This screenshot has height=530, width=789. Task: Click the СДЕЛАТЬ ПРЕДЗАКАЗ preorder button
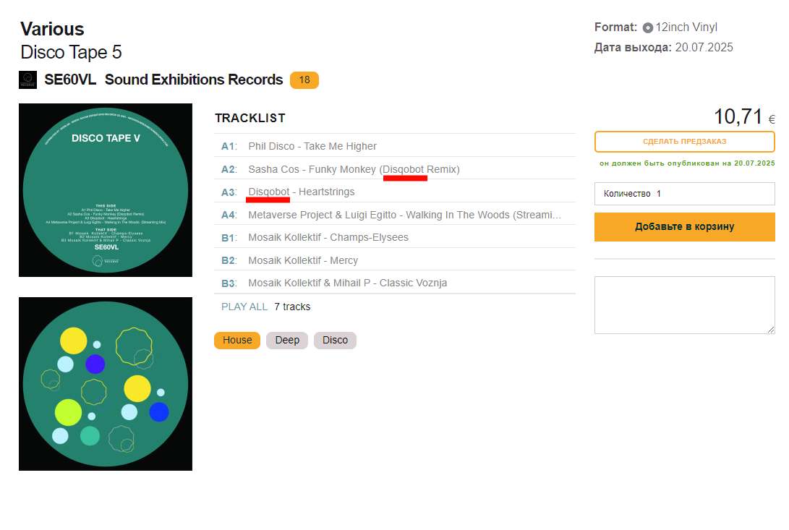pos(684,142)
